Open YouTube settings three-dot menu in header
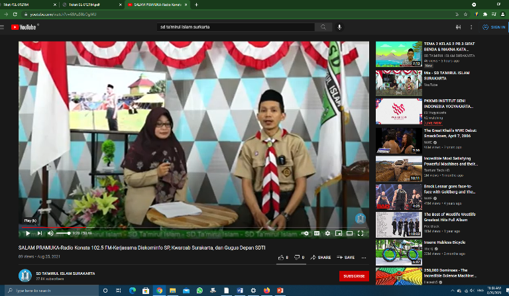Viewport: 509px width, 296px height. pos(471,27)
